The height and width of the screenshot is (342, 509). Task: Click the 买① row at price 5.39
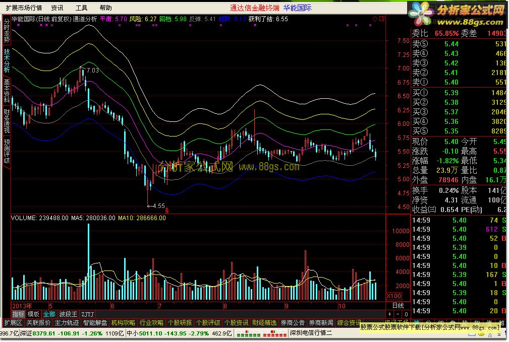tap(460, 93)
